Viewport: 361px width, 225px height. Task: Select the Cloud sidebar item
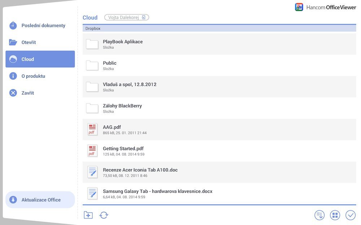point(40,59)
